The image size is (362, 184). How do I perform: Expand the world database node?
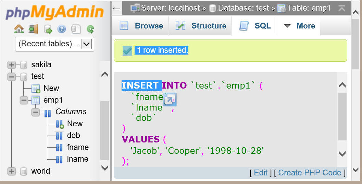pos(11,171)
